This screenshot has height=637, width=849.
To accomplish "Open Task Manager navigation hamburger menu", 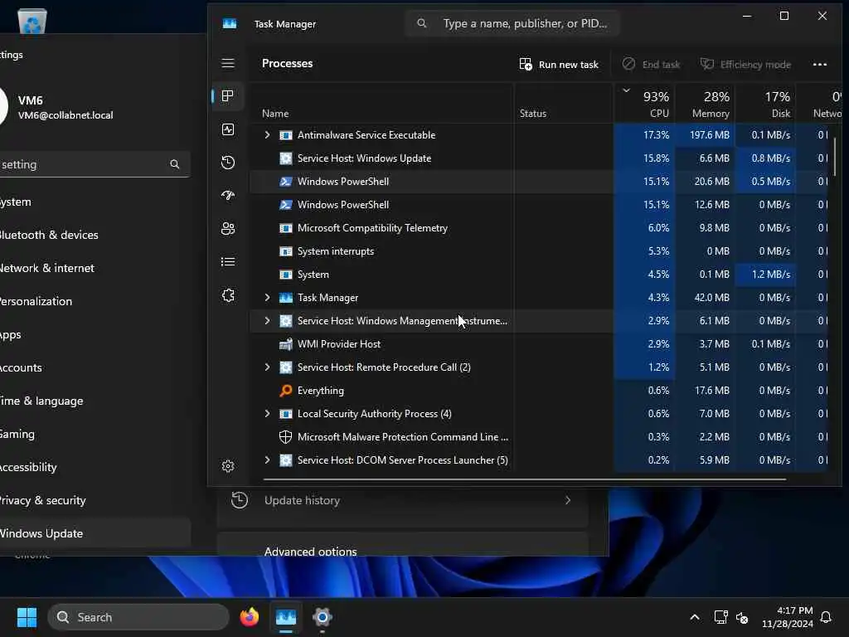I will pyautogui.click(x=228, y=63).
